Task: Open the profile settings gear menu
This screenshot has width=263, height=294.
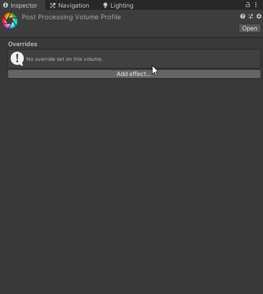Action: [259, 17]
